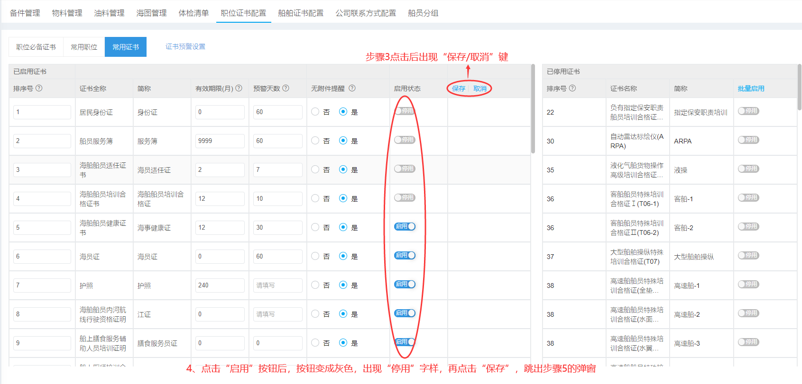Open 物料管理 top tab
Image resolution: width=802 pixels, height=384 pixels.
[67, 13]
